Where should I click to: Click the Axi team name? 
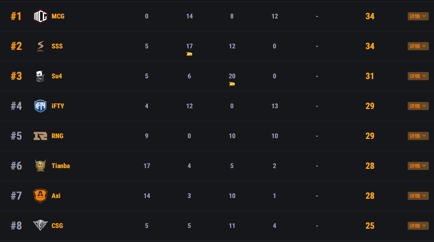click(x=56, y=196)
